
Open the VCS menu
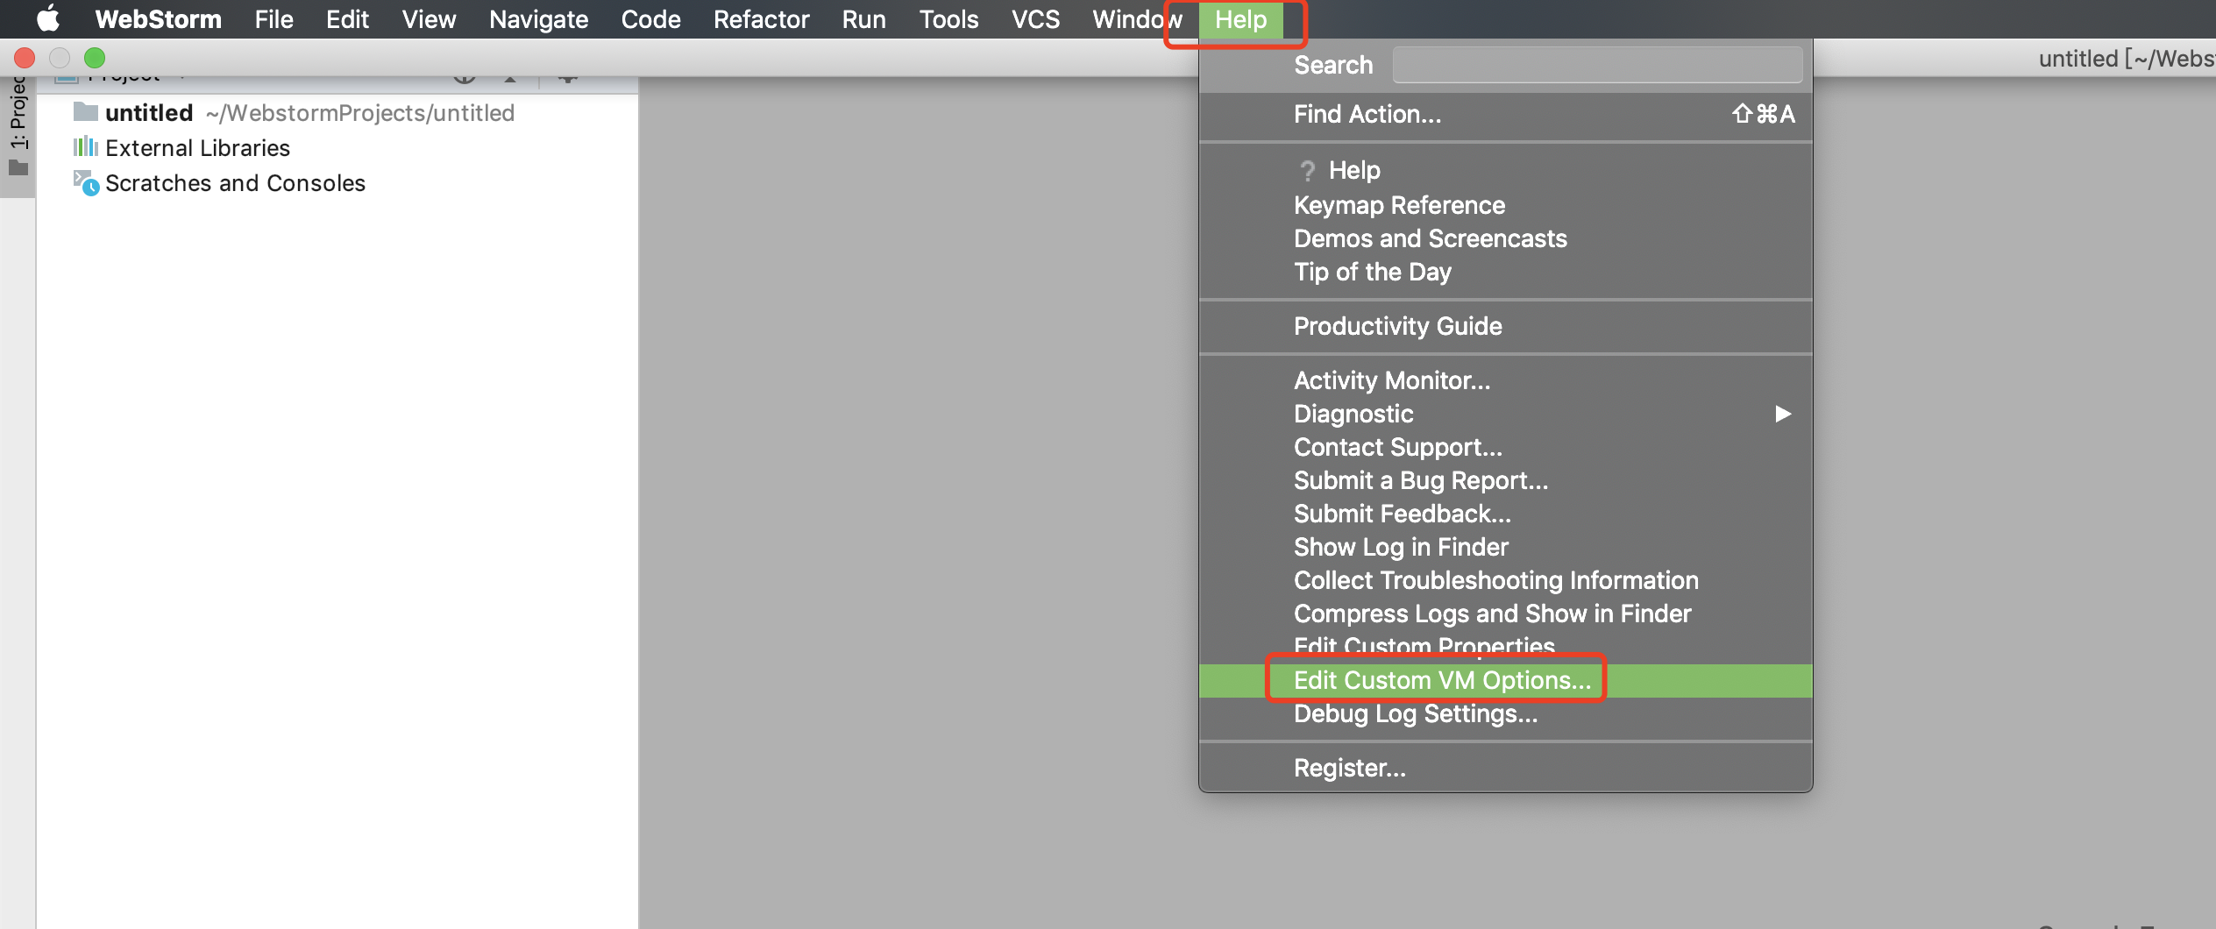click(1035, 18)
